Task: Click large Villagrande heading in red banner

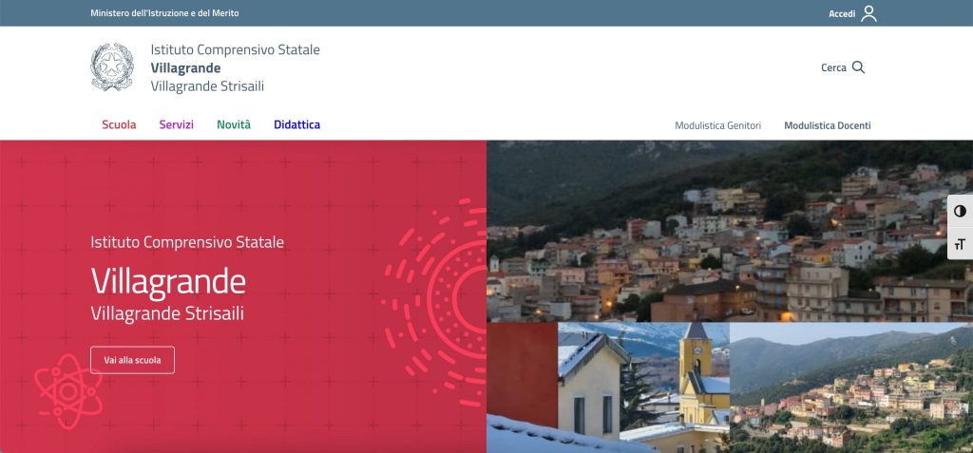Action: [x=168, y=281]
